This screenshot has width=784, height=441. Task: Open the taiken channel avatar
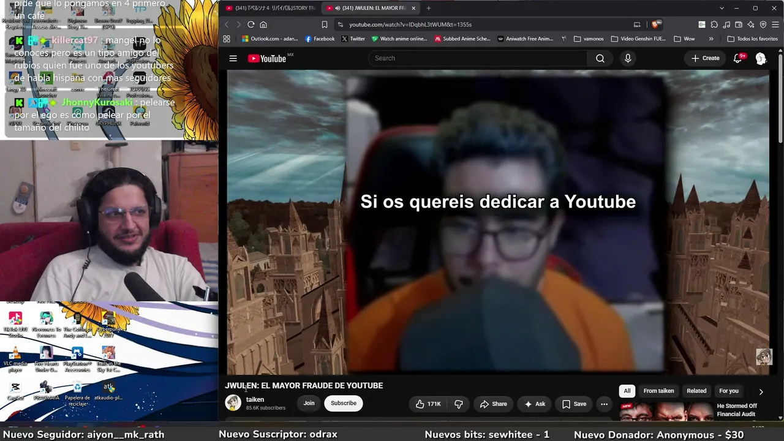pos(233,402)
